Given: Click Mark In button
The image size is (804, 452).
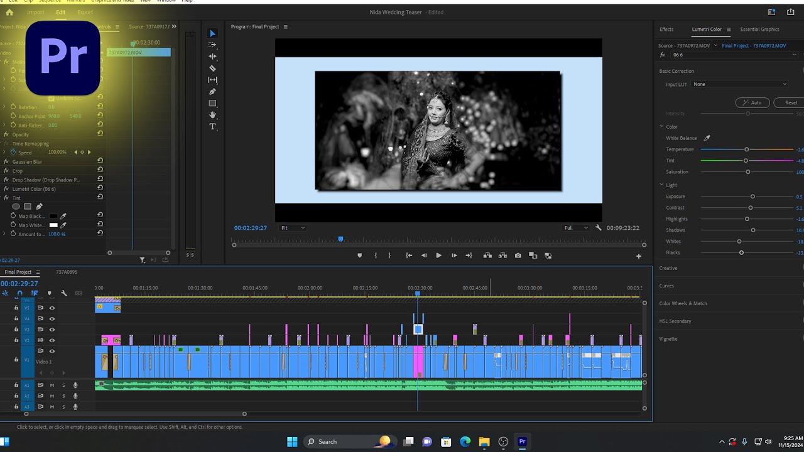Looking at the screenshot, I should [x=376, y=256].
